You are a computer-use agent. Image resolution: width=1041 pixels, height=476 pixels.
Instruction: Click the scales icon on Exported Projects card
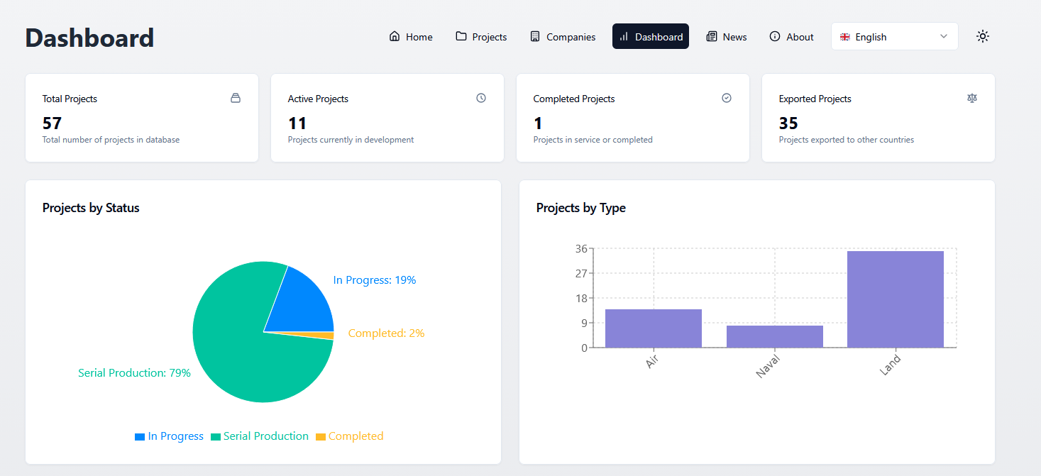pos(972,98)
